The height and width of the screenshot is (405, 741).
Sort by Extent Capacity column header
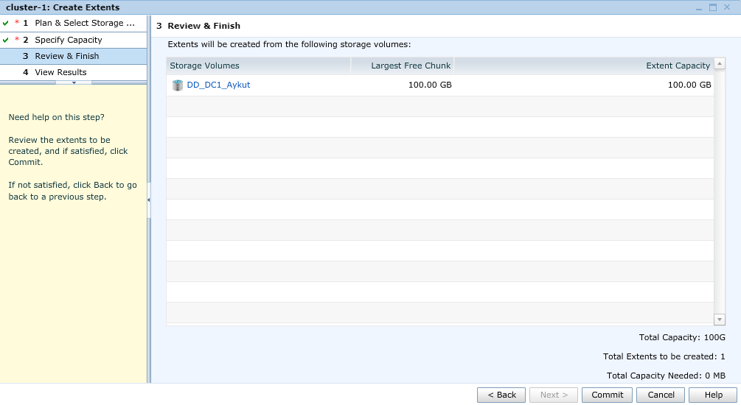click(584, 66)
